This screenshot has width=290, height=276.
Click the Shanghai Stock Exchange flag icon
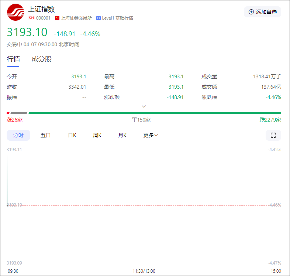coord(57,18)
